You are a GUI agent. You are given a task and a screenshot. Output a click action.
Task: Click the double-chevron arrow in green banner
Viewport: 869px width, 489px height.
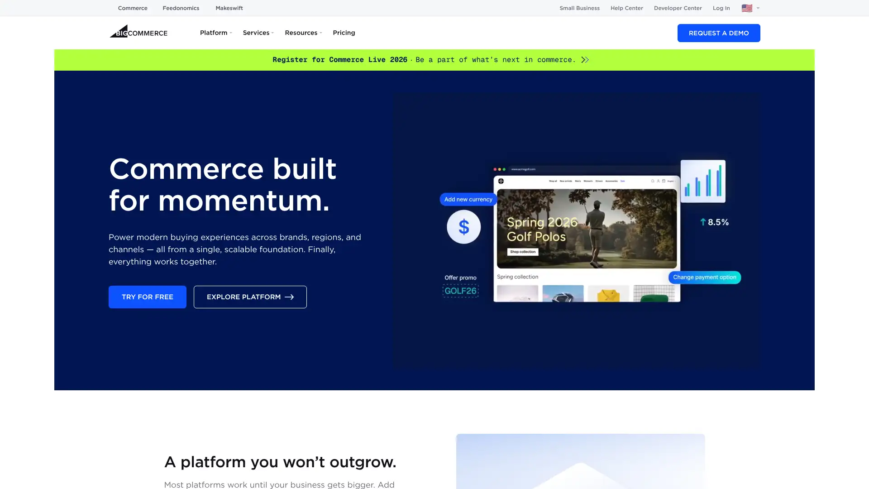[585, 60]
